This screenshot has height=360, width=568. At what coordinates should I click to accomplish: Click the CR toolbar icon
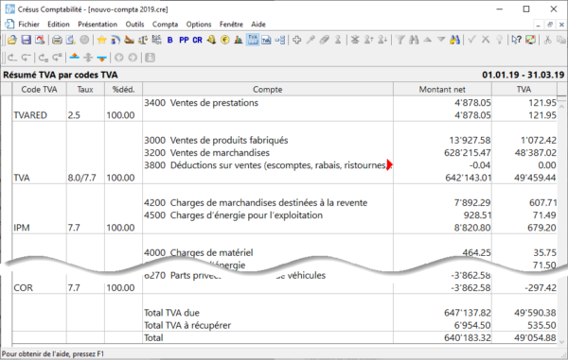tap(198, 40)
